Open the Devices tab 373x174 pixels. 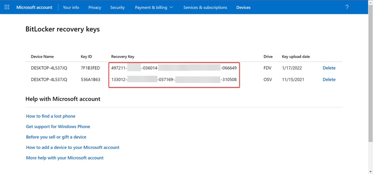tap(243, 7)
